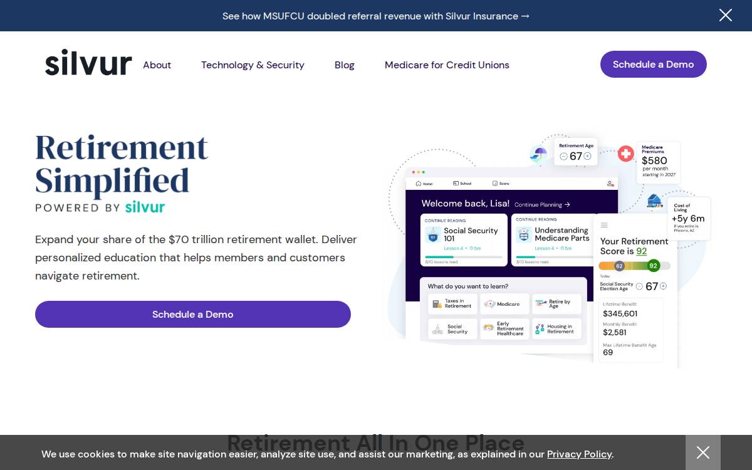Dismiss the MSUFCU announcement banner
The width and height of the screenshot is (752, 470).
click(725, 15)
